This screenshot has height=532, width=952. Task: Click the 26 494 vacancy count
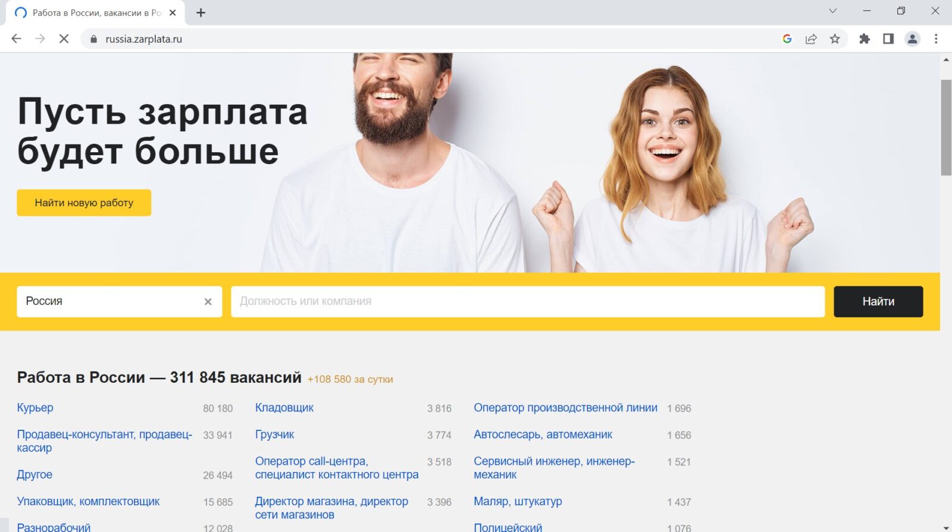pyautogui.click(x=218, y=475)
